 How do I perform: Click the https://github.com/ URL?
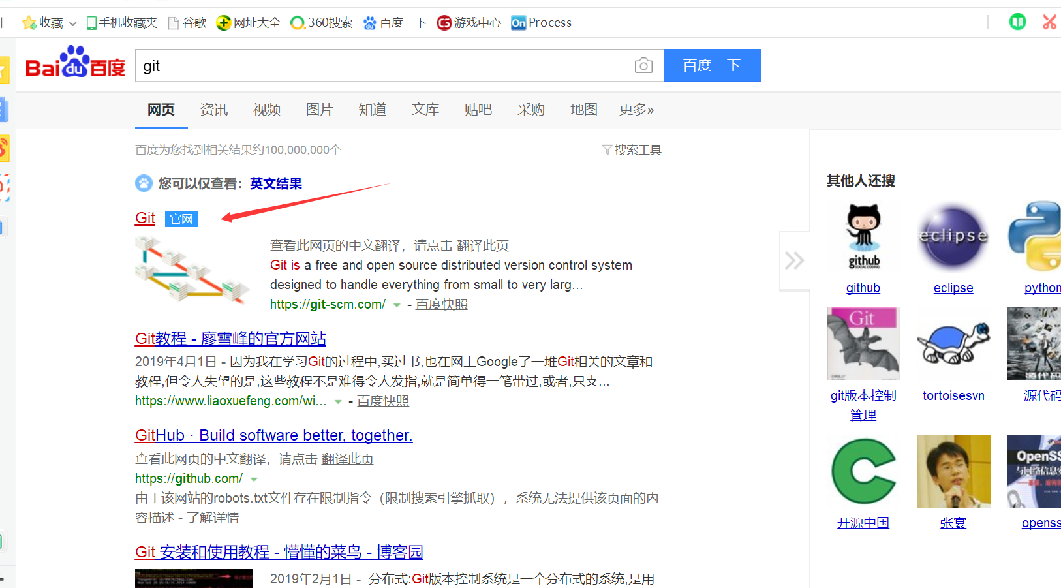[189, 479]
